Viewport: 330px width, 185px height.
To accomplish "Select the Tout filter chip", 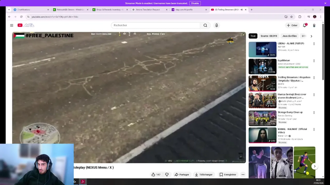I will point(253,36).
